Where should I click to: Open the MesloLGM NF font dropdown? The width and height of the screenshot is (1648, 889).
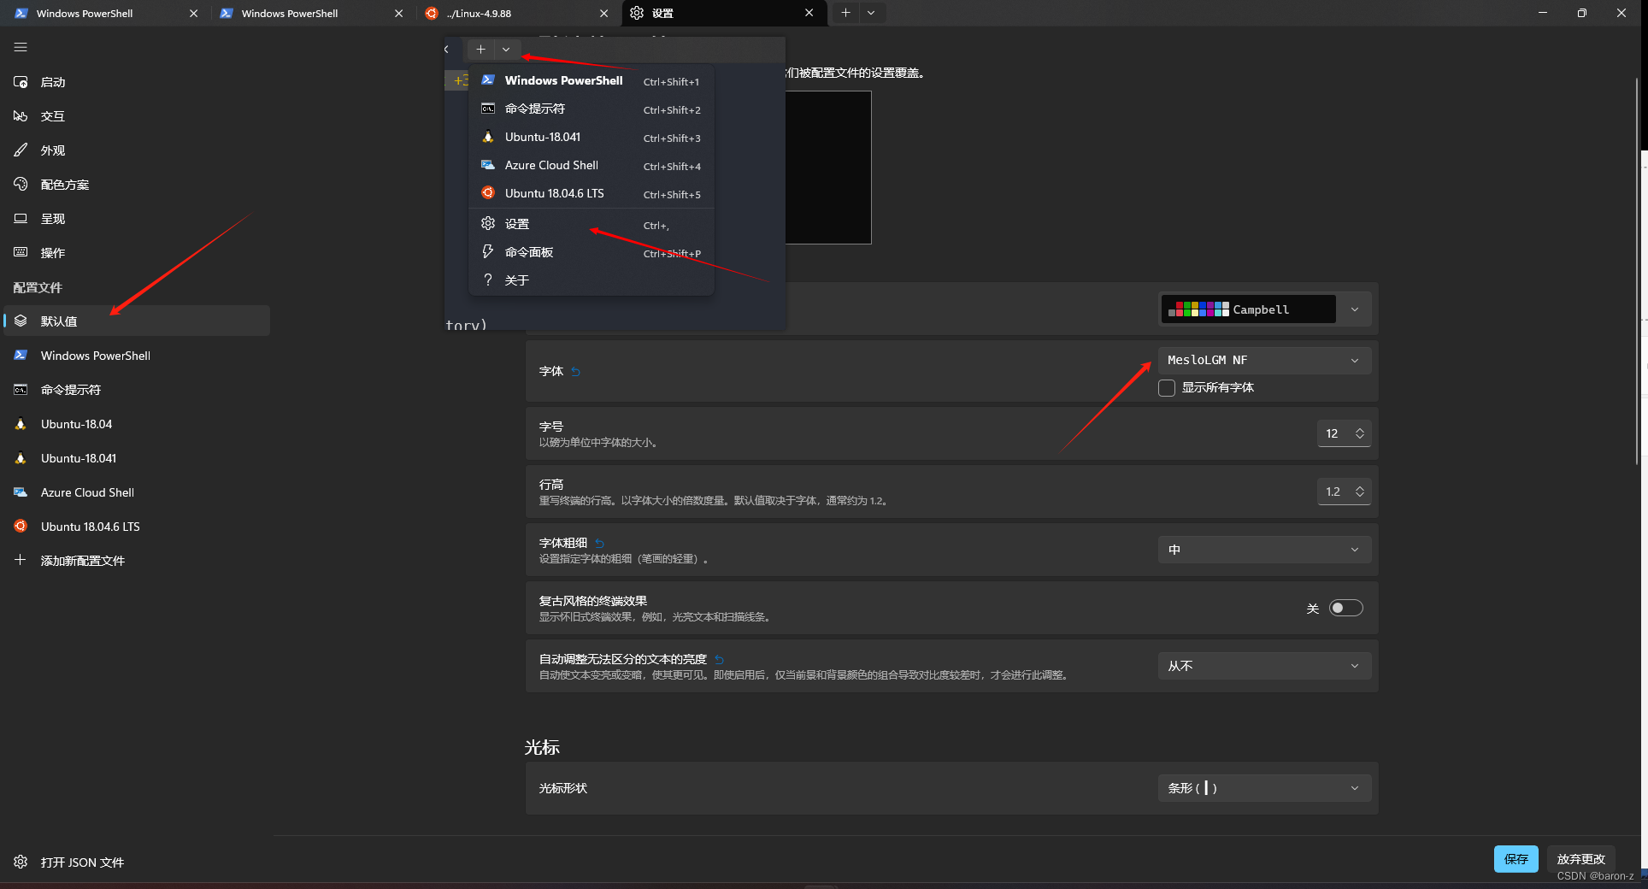[1265, 361]
